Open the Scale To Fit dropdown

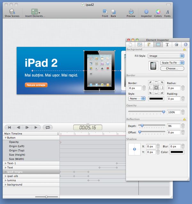172,63
